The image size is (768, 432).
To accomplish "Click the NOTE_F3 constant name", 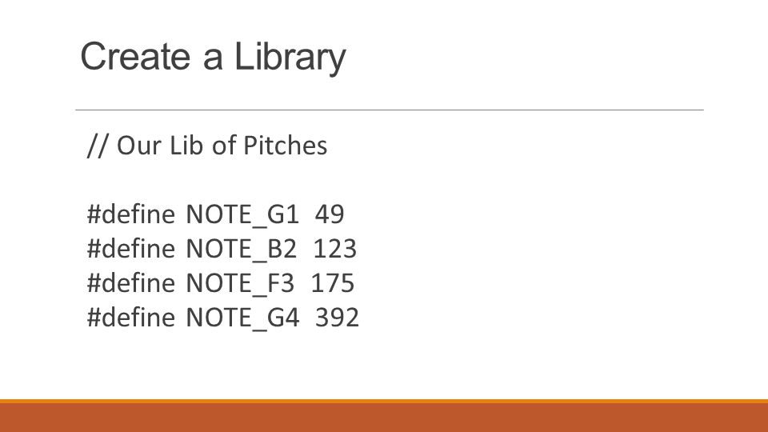I will [x=241, y=283].
